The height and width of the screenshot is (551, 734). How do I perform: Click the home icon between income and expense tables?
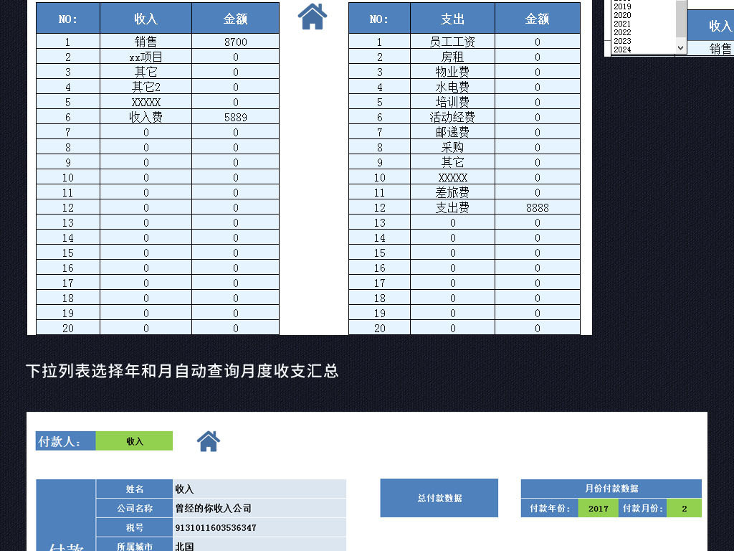coord(313,17)
